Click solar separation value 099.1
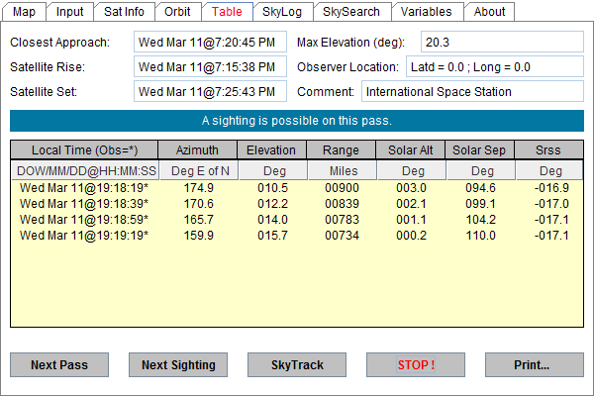 click(481, 204)
